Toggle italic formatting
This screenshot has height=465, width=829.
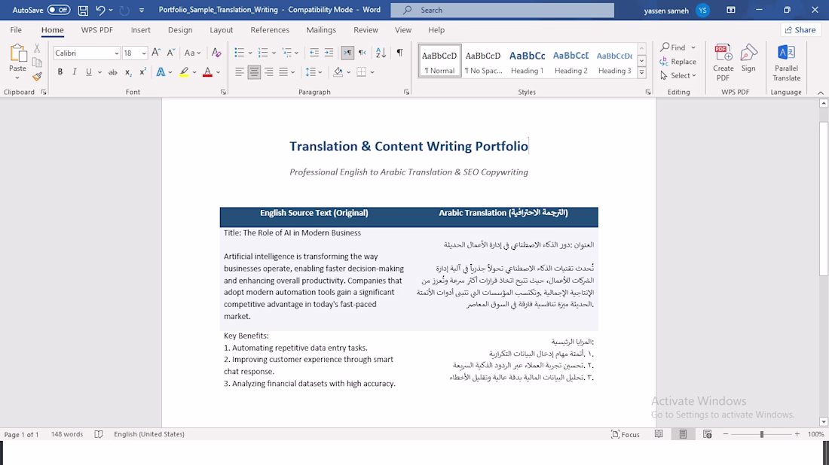pos(74,71)
